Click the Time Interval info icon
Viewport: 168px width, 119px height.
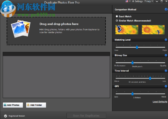pyautogui.click(x=166, y=71)
